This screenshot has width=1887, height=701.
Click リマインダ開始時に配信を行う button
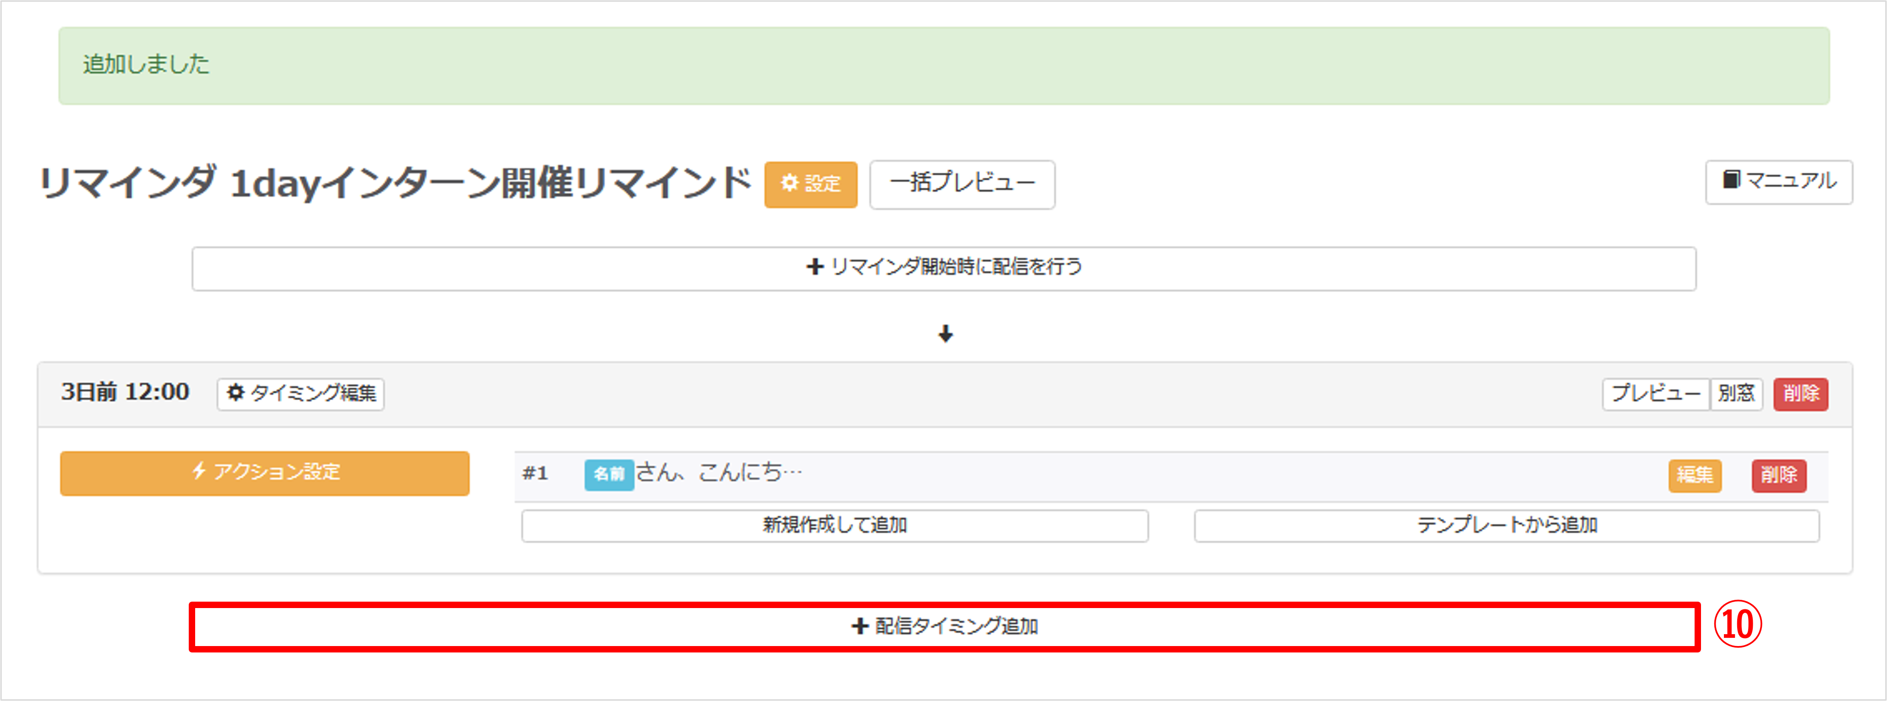click(944, 268)
